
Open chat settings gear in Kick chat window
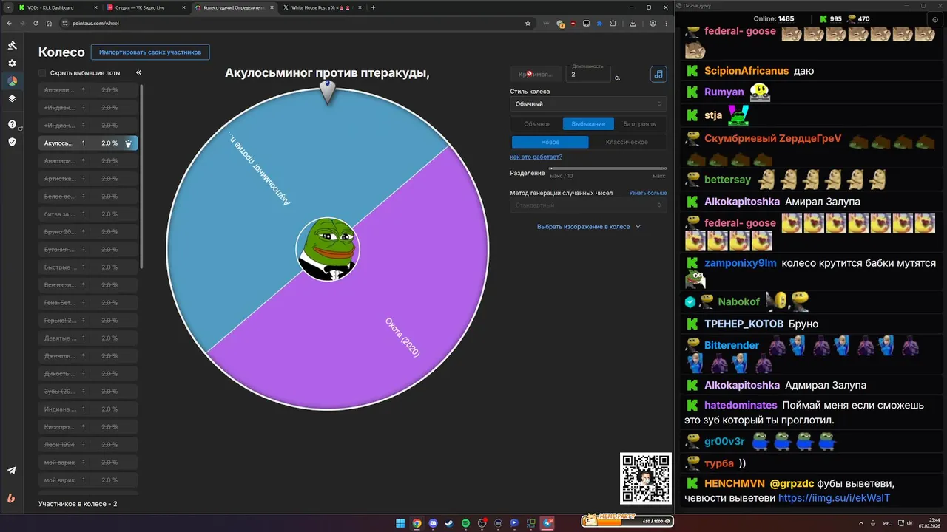935,19
